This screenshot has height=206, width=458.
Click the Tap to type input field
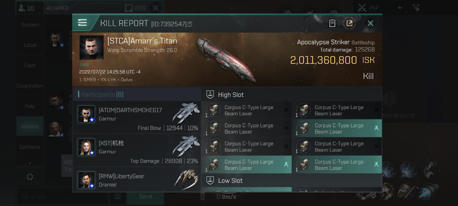(62, 196)
